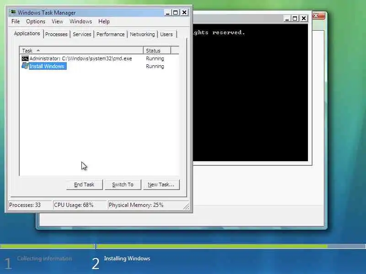The height and width of the screenshot is (274, 366).
Task: Click the End Task button
Action: pyautogui.click(x=84, y=184)
